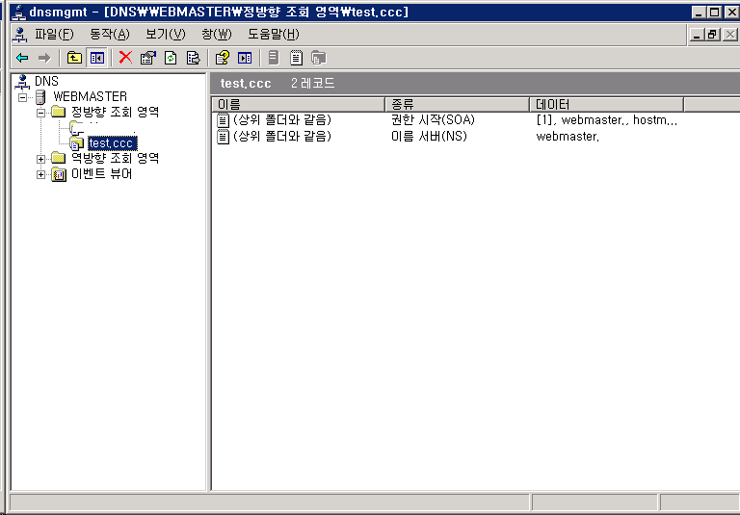The height and width of the screenshot is (515, 740).
Task: Click SOA data '[1], webmaster., hostm...'
Action: [x=606, y=119]
